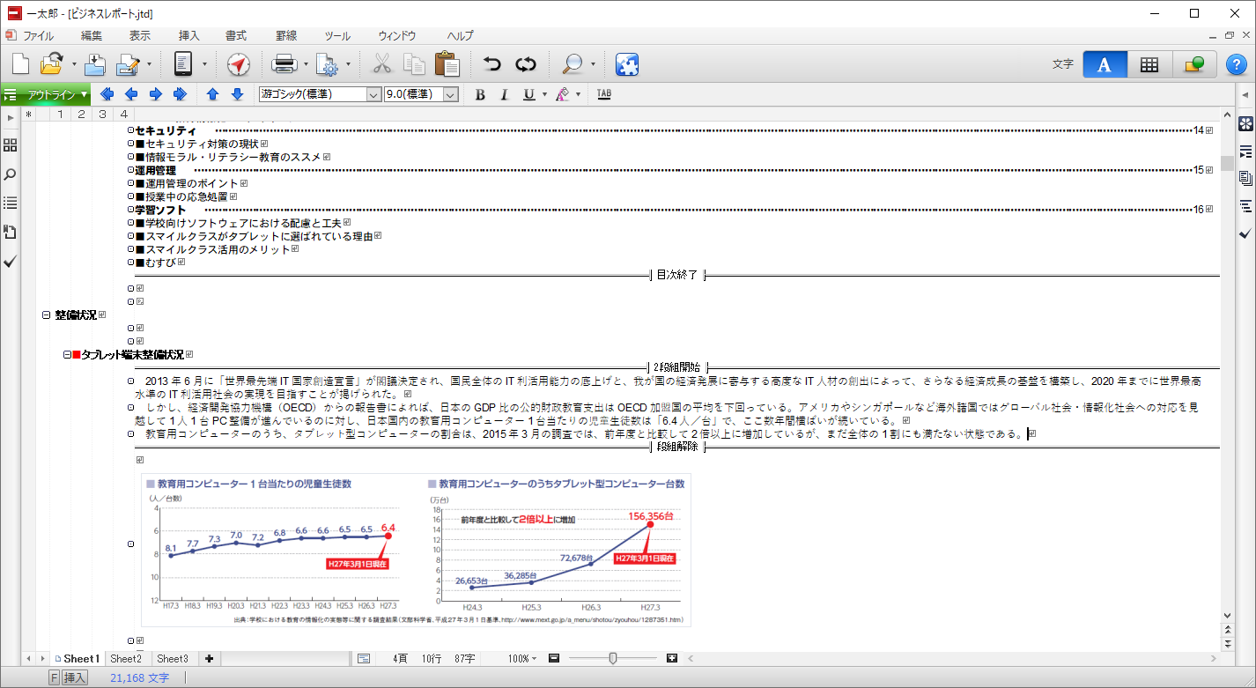Screen dimensions: 1256x688
Task: Switch to character input mode A
Action: pos(1105,64)
